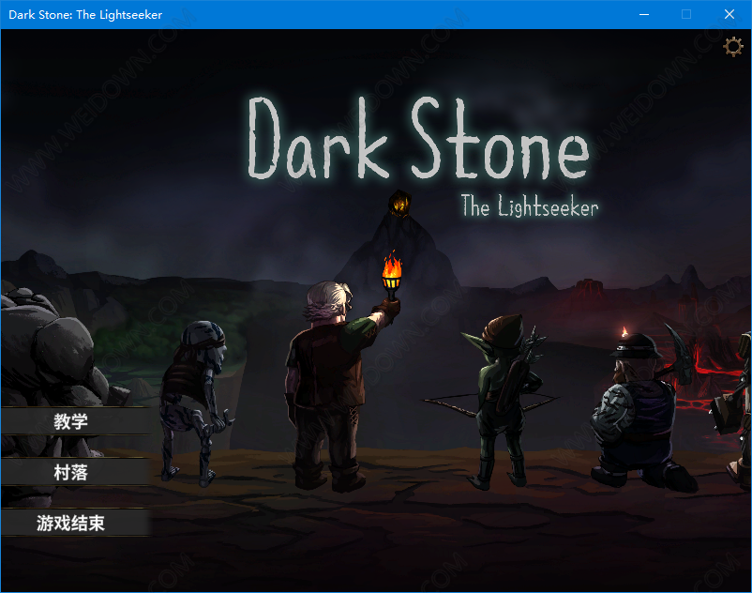Minimize the Dark Stone window

(644, 14)
